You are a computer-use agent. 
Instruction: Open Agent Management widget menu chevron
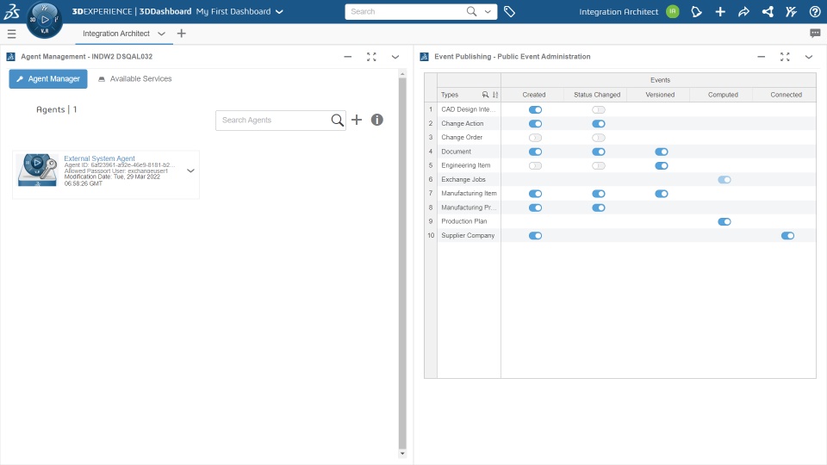(395, 57)
